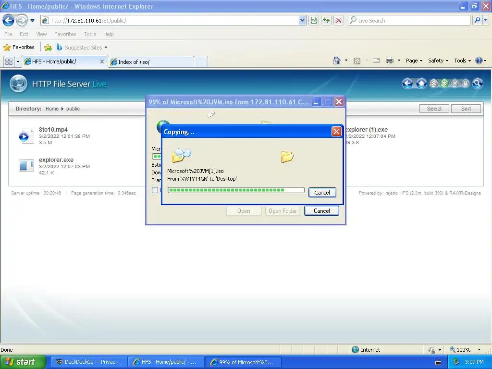Open the zoom level dropdown arrow
Viewport: 492px width, 369px height.
tap(479, 350)
